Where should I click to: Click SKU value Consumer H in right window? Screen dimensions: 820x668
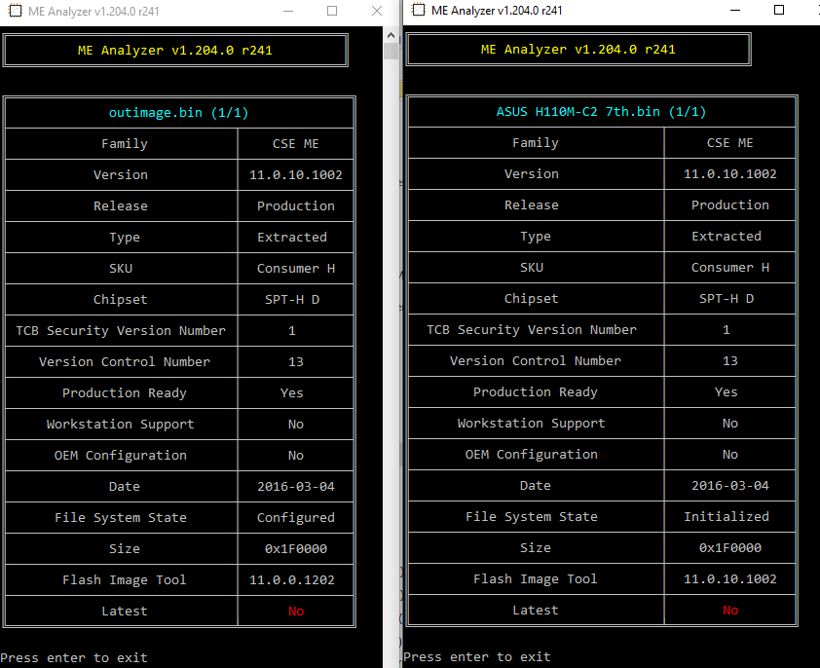point(730,268)
